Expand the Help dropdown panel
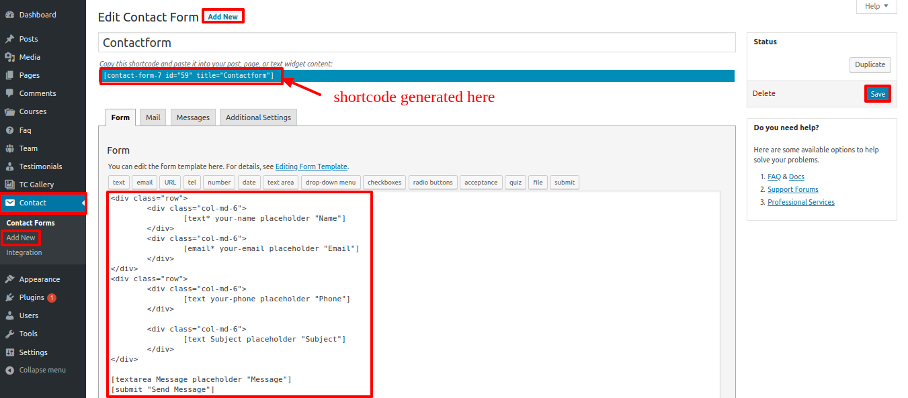 click(876, 6)
